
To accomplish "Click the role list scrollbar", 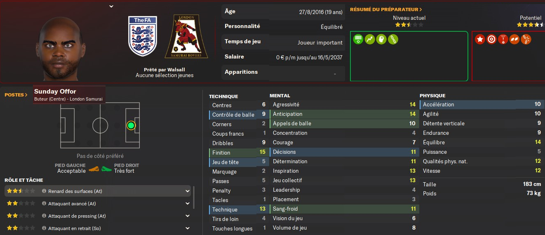I will (194, 198).
